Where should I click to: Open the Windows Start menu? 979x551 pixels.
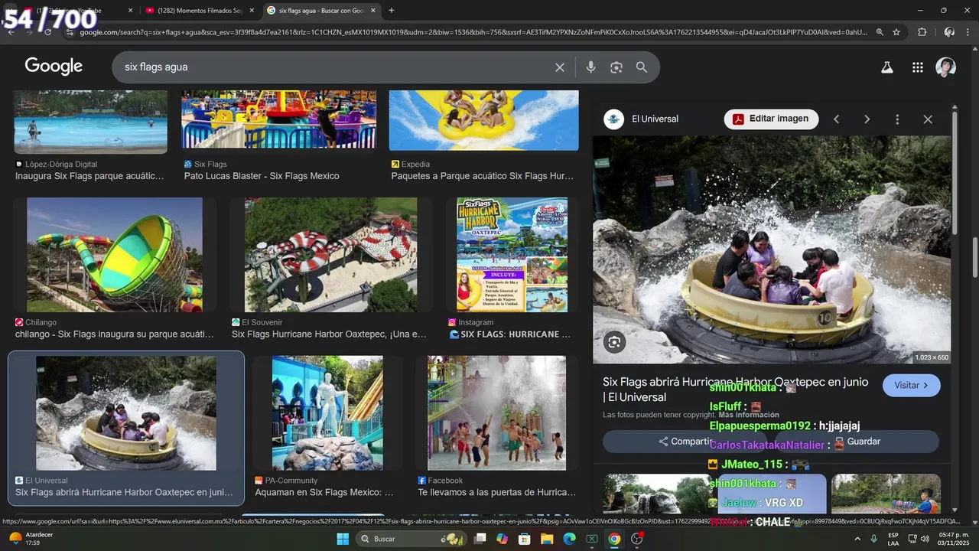point(343,539)
